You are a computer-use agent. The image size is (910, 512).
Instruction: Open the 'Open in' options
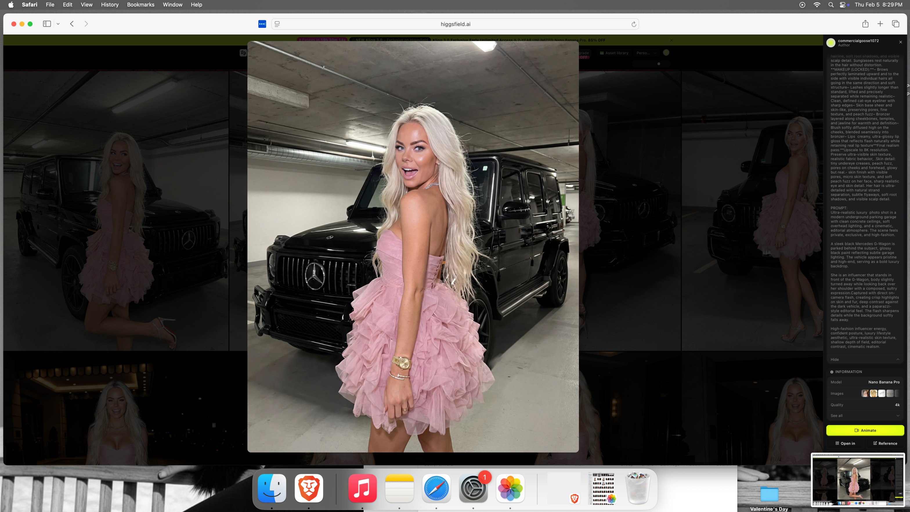(x=845, y=444)
